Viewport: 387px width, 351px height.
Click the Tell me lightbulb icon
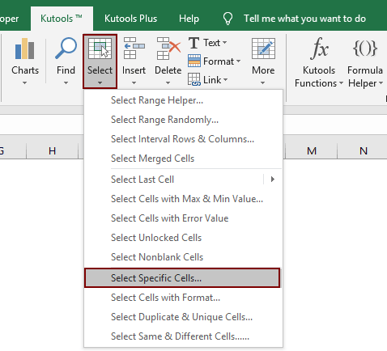[x=228, y=19]
